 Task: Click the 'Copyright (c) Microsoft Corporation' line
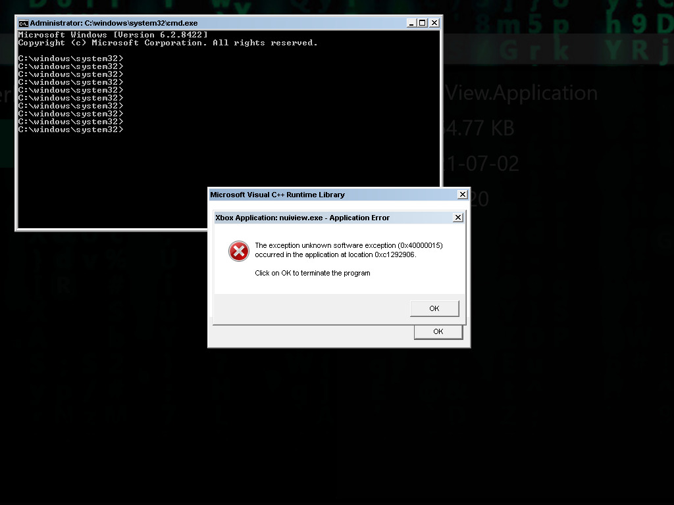point(168,43)
